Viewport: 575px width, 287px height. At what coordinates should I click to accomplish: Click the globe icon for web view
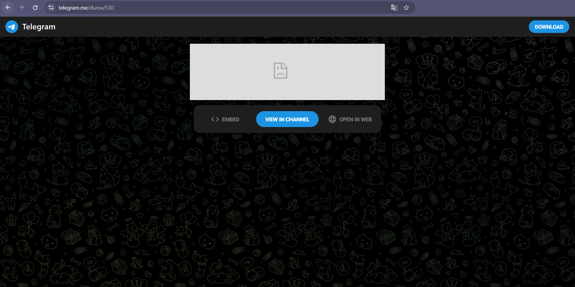(x=332, y=119)
